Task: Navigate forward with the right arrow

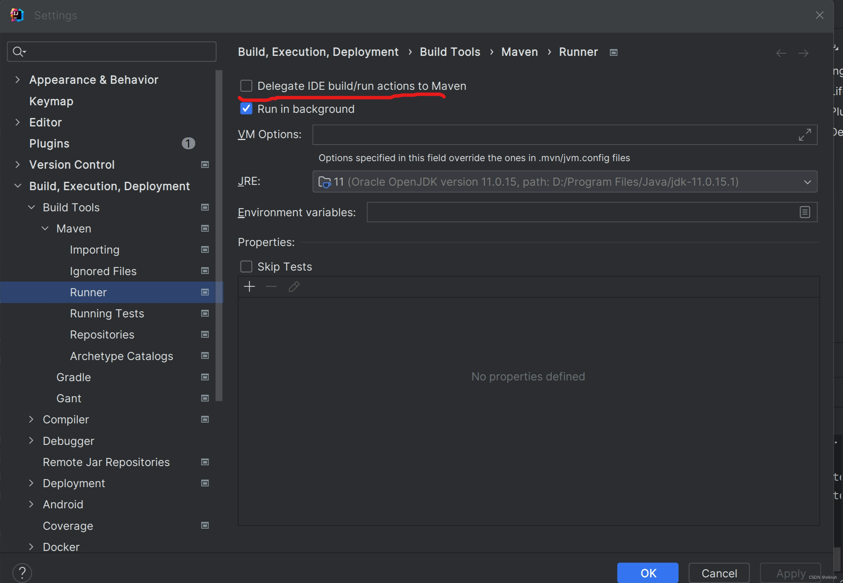Action: pos(803,53)
